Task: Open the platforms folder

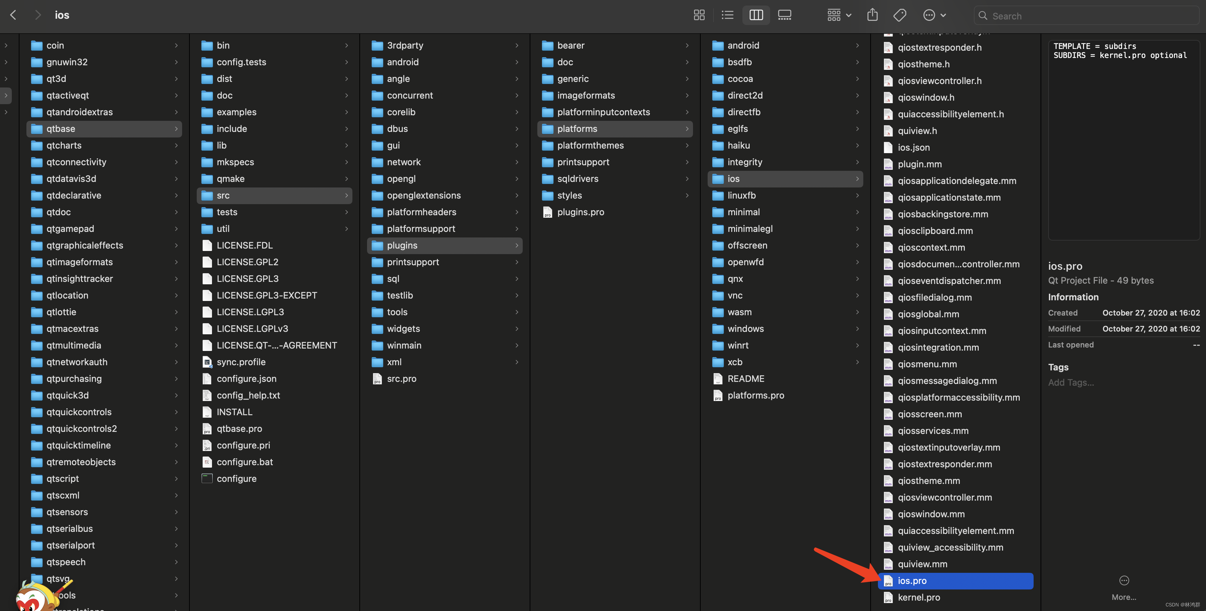Action: pyautogui.click(x=615, y=128)
